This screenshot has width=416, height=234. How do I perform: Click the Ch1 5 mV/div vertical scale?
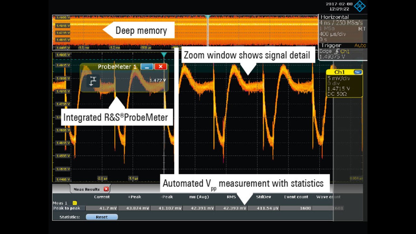pos(338,78)
